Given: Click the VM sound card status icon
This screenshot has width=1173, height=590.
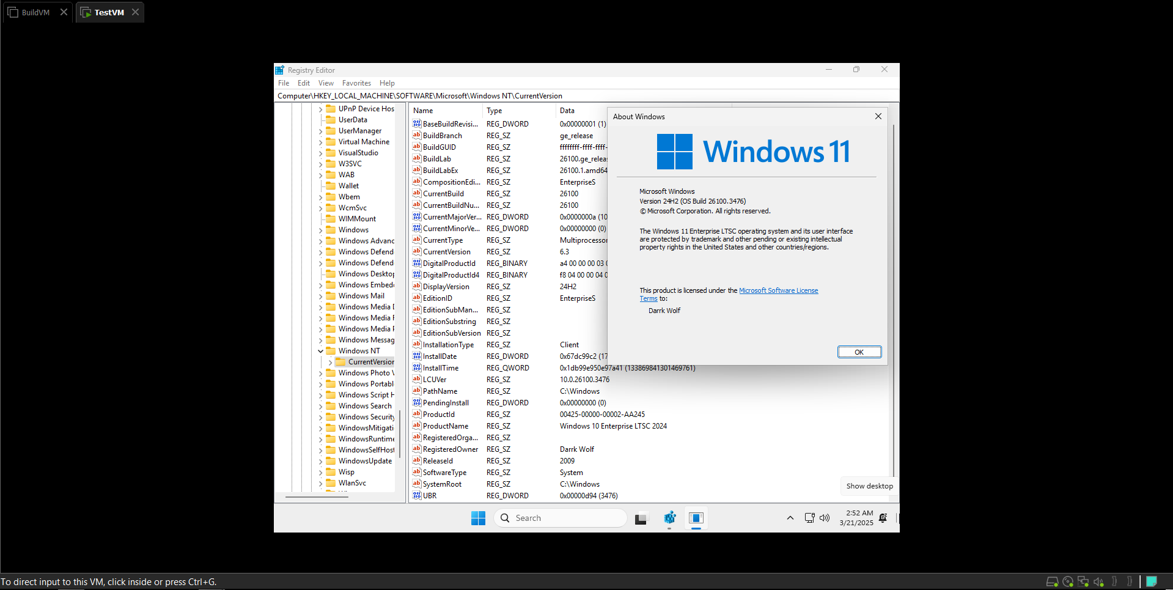Looking at the screenshot, I should coord(1098,581).
